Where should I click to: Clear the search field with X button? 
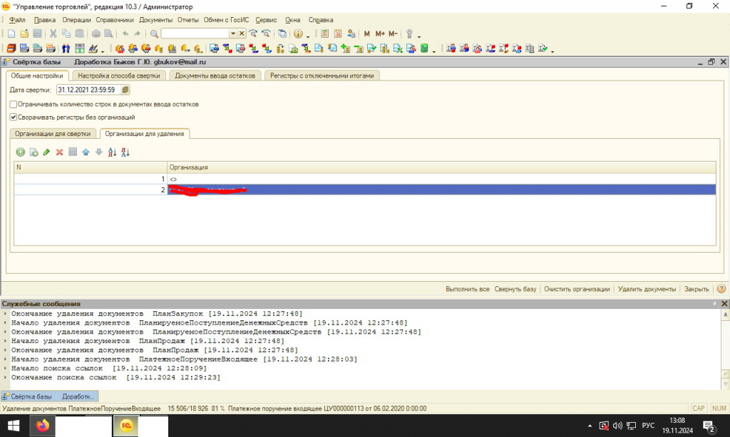click(242, 33)
